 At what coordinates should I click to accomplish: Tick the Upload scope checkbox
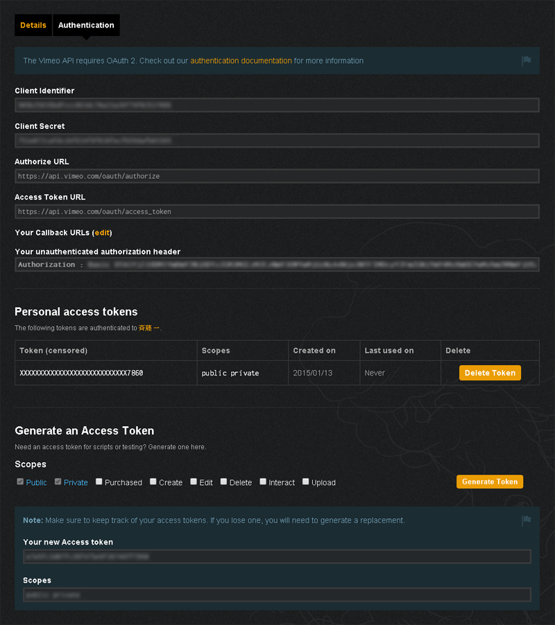pos(306,482)
